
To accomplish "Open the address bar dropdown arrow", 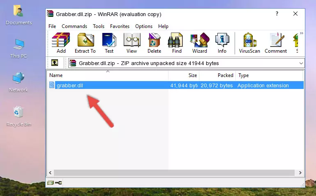I will tap(301, 63).
